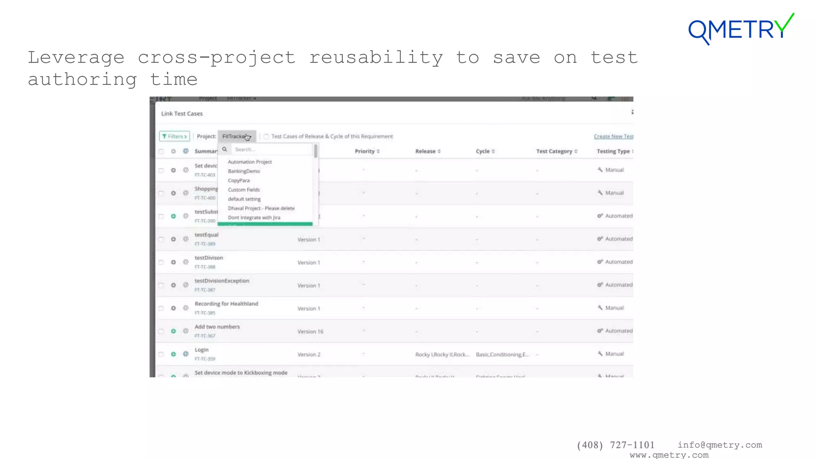The height and width of the screenshot is (459, 816).
Task: Enable Test Cases of Release & Cycle checkbox
Action: tap(266, 136)
